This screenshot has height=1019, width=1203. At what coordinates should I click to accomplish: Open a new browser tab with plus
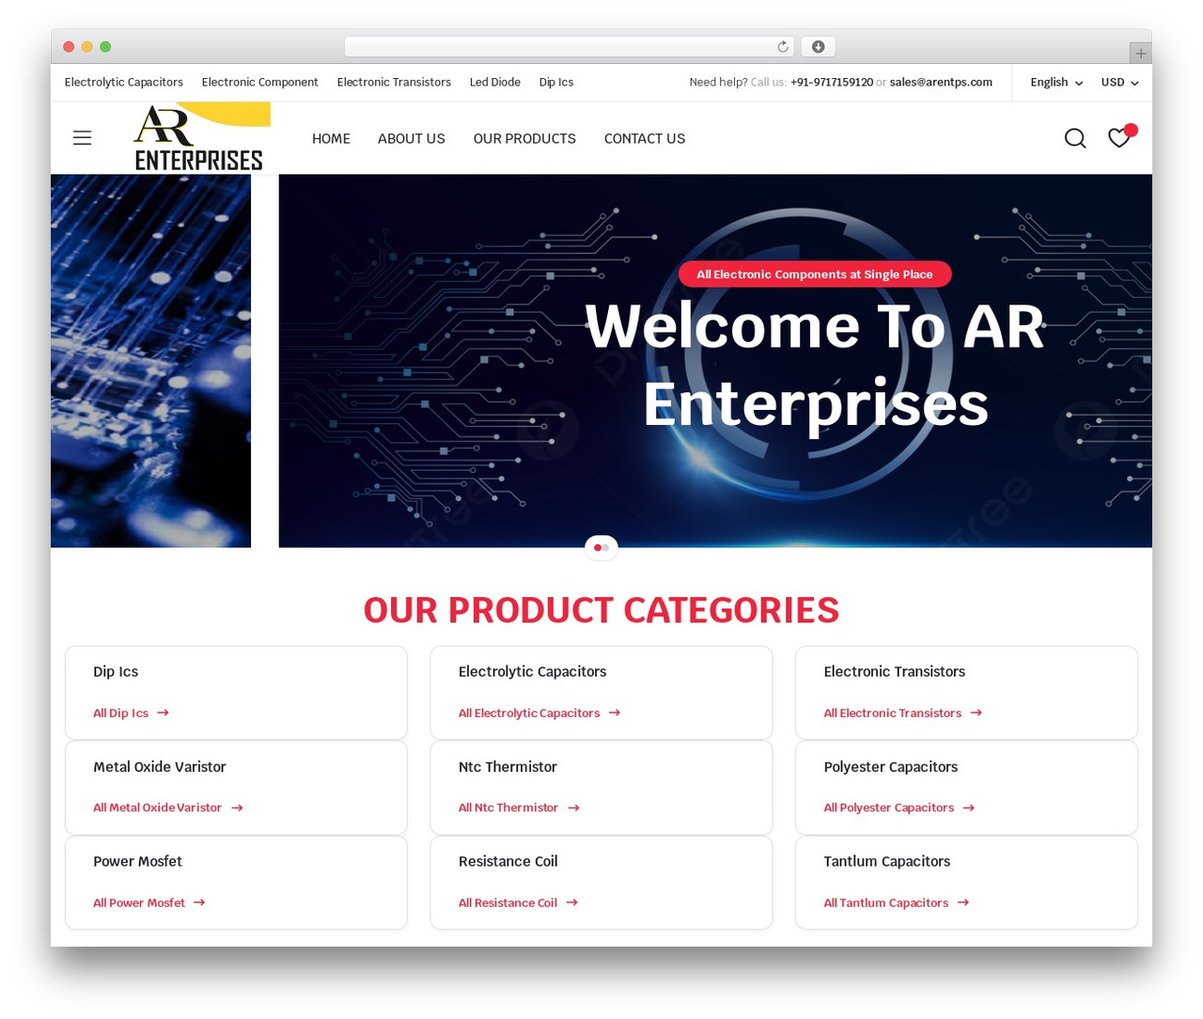coord(1140,54)
